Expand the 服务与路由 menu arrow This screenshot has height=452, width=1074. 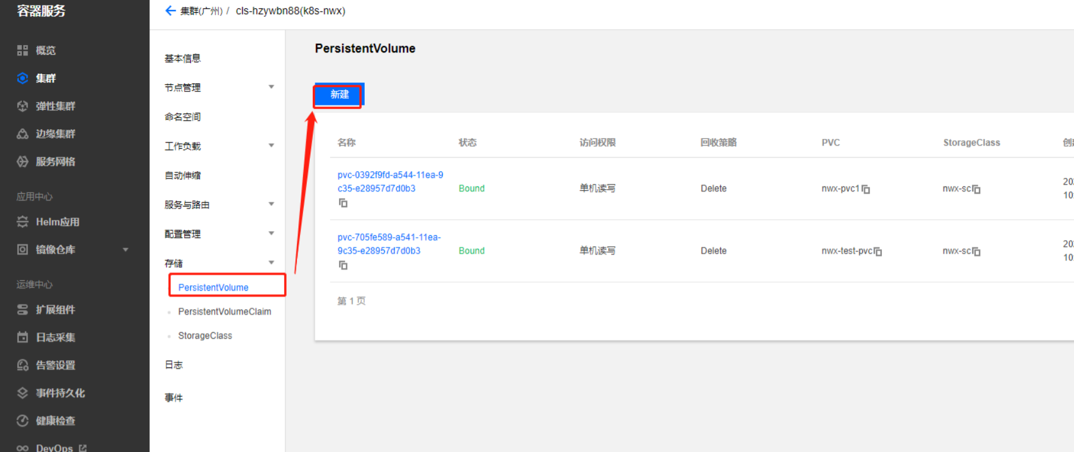pyautogui.click(x=271, y=204)
